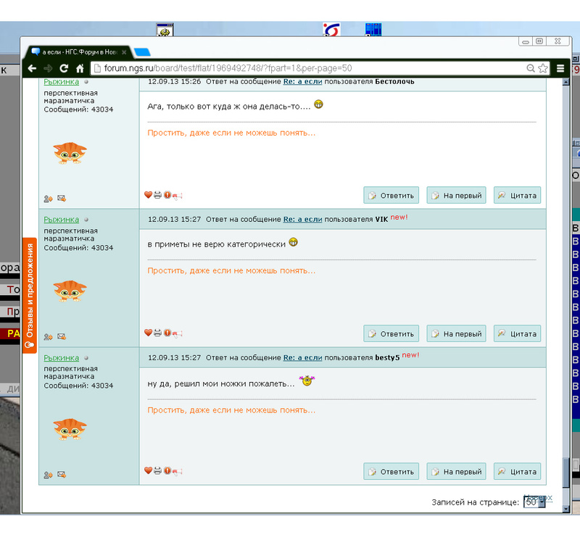580x540 pixels.
Task: Reload the forum page
Action: pyautogui.click(x=64, y=68)
